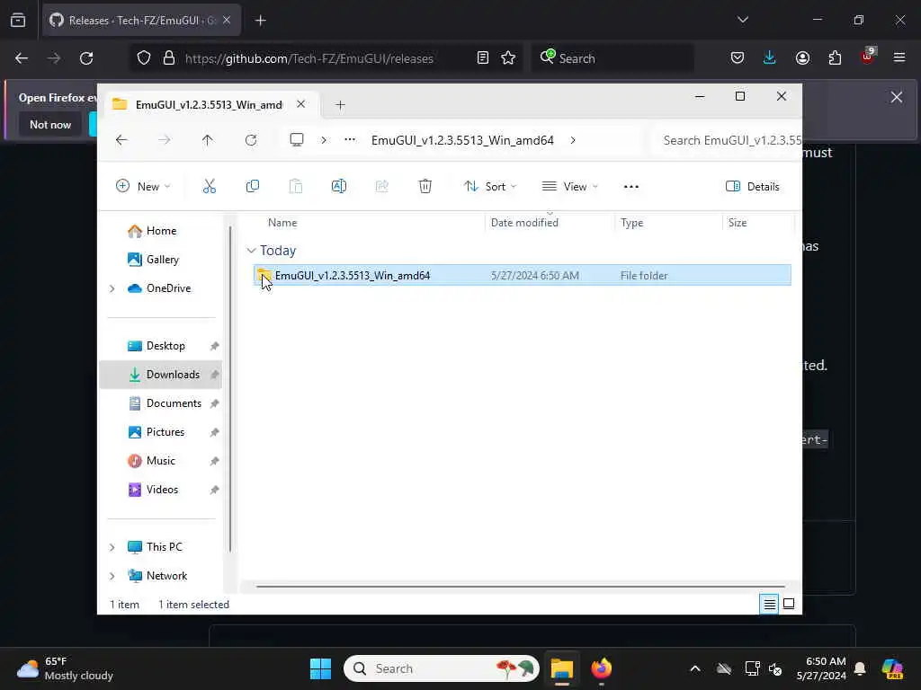
Task: Close the EmuGUI Explorer tab
Action: click(x=300, y=104)
